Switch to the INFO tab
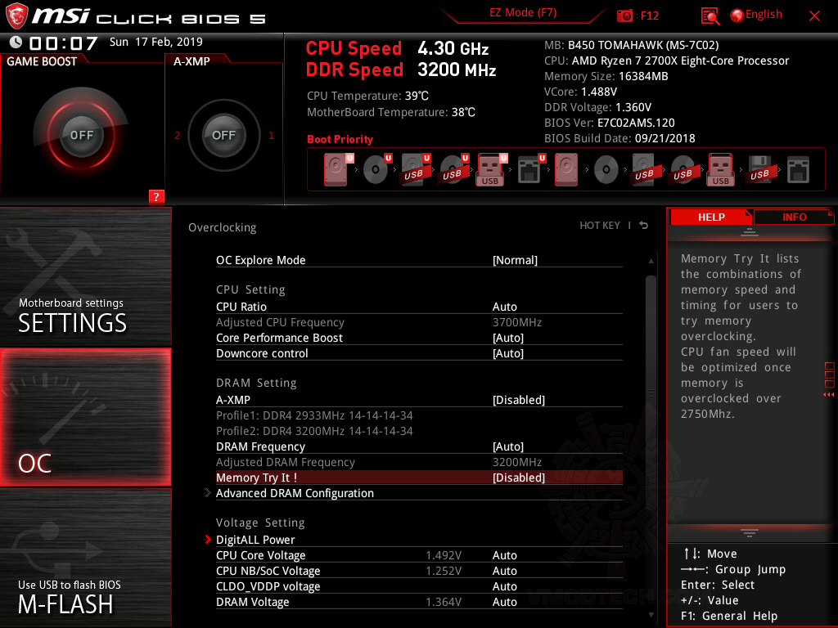Screen dimensions: 838x628 point(793,217)
